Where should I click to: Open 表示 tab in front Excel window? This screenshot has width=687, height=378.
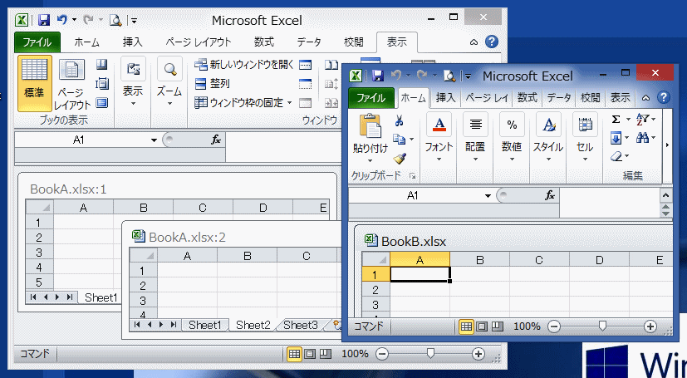pos(621,98)
